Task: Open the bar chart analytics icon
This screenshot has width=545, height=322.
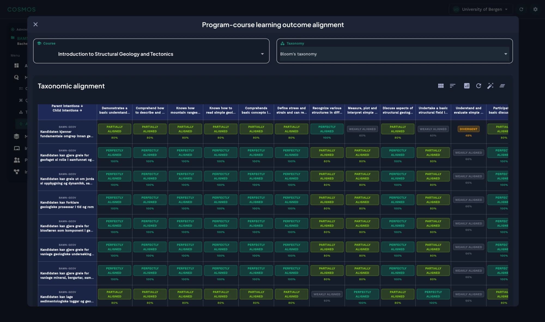Action: click(467, 86)
